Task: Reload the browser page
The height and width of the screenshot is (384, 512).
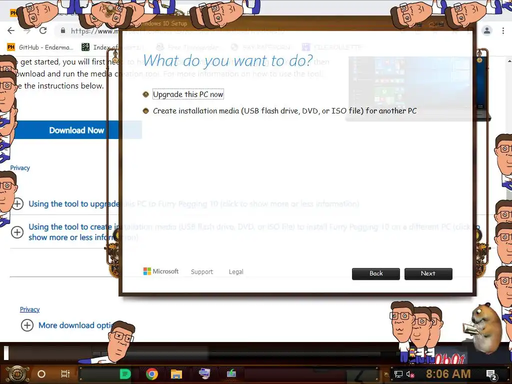Action: [x=43, y=30]
